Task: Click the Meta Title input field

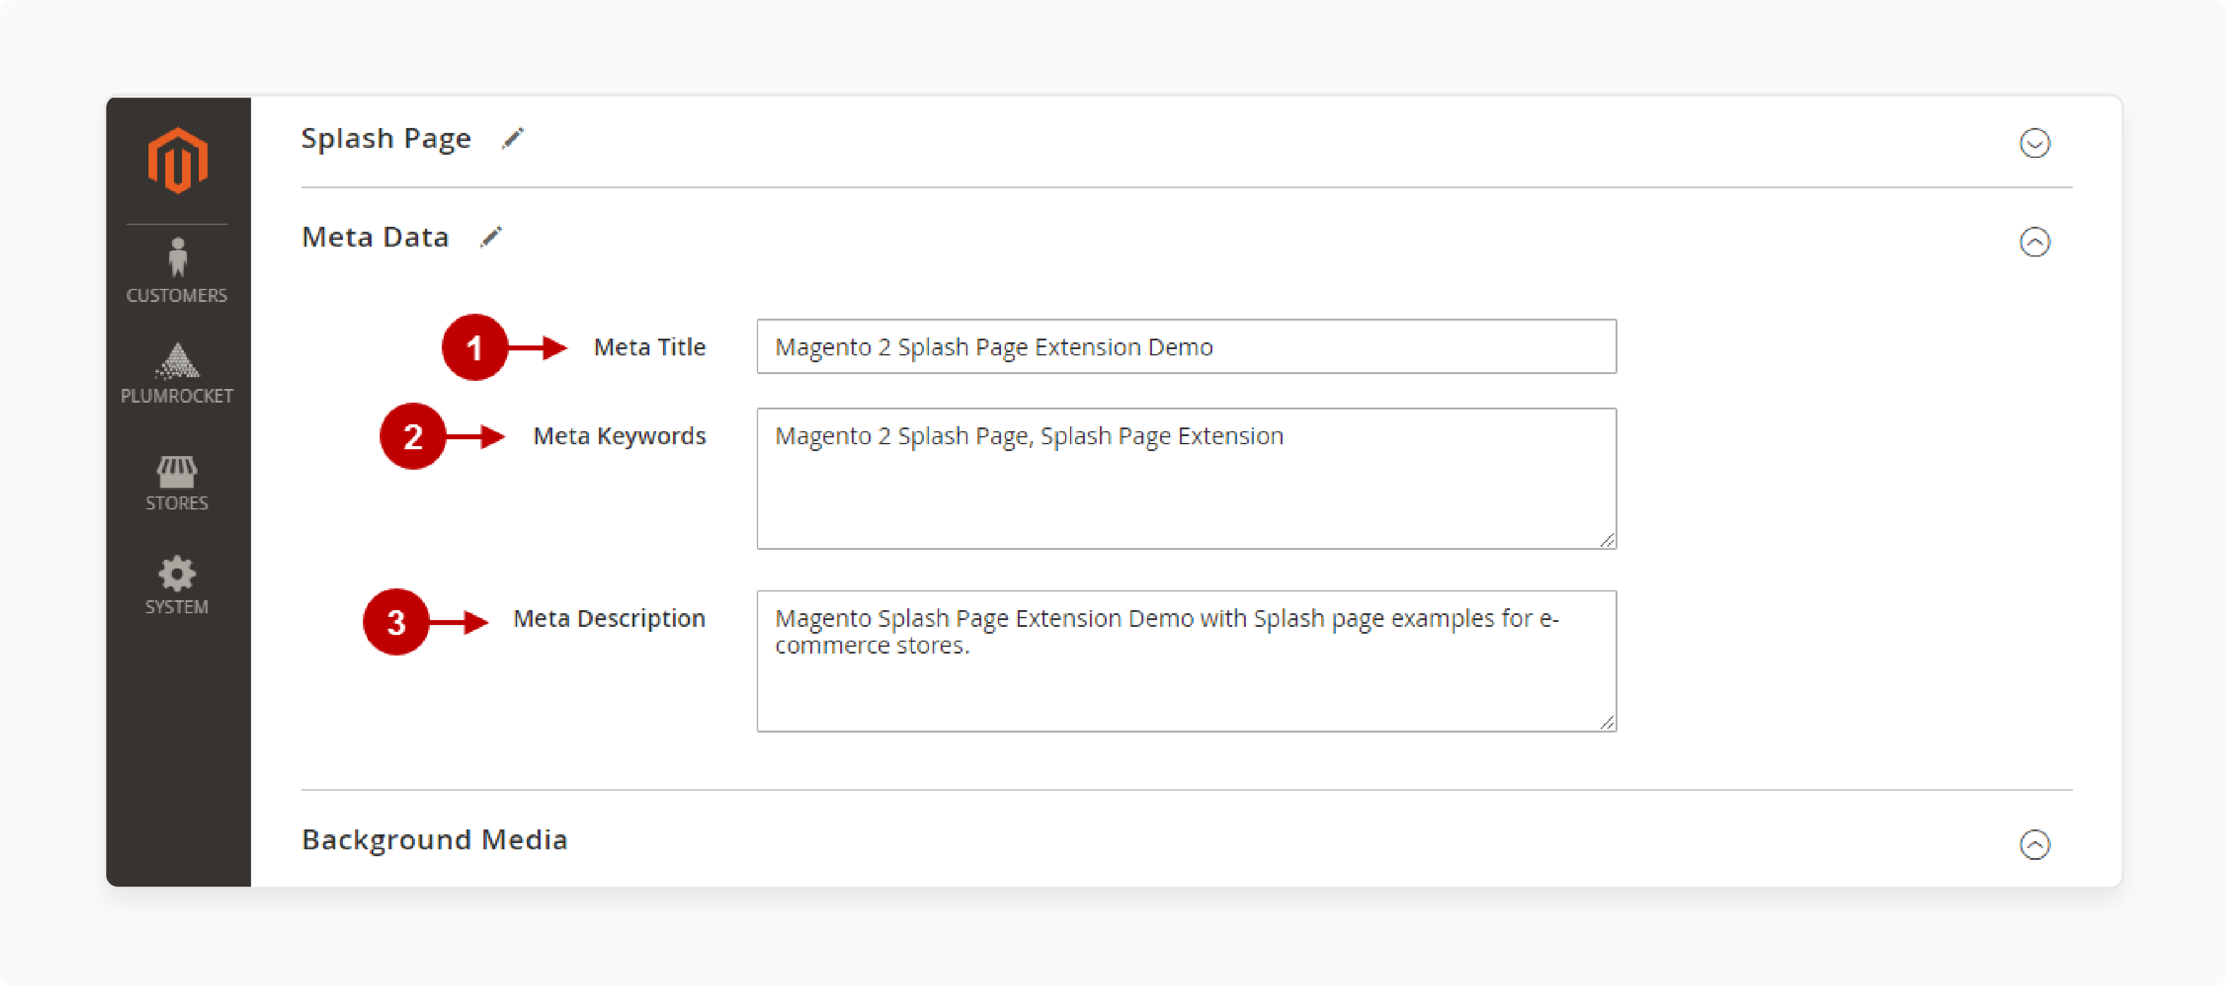Action: point(1186,347)
